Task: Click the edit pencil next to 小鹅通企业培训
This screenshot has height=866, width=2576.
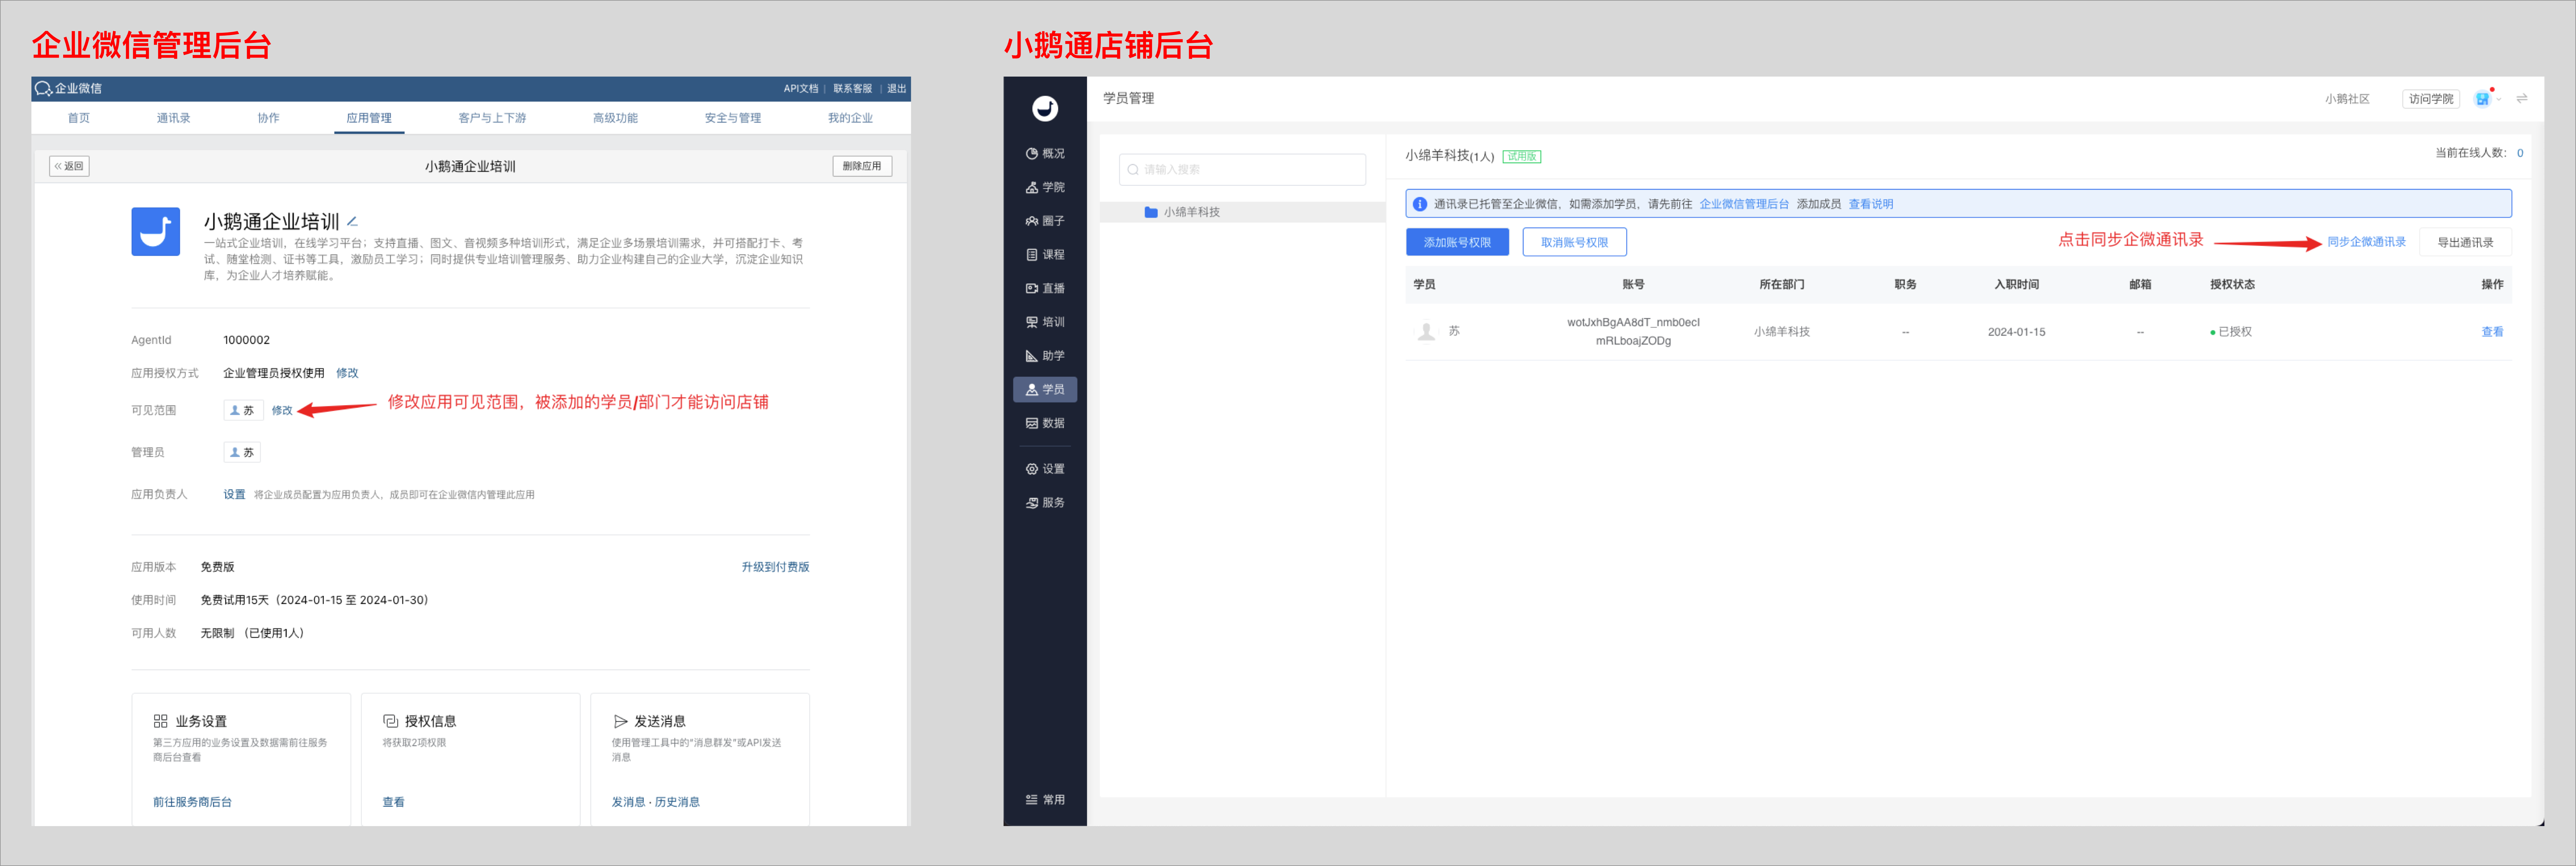Action: tap(352, 222)
